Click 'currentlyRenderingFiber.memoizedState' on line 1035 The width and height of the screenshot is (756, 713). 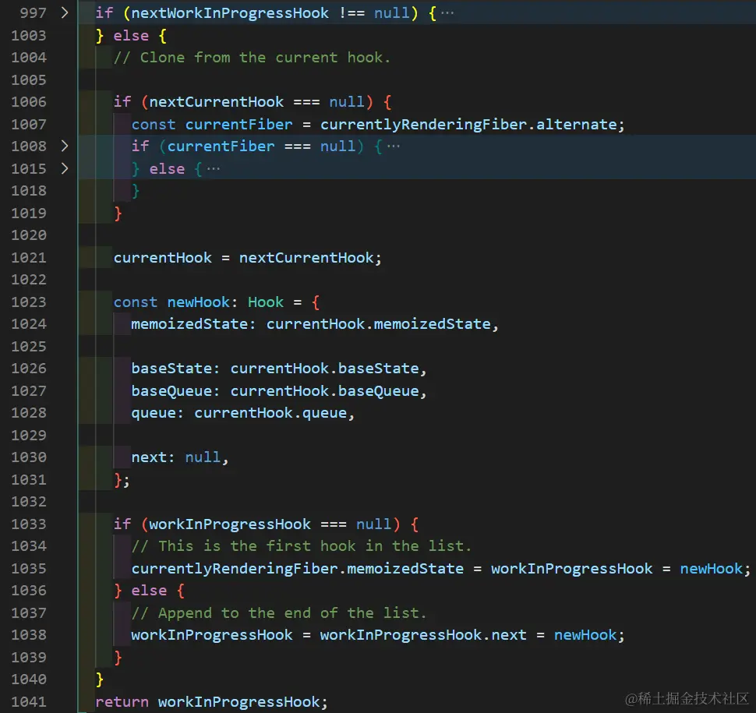click(x=298, y=568)
